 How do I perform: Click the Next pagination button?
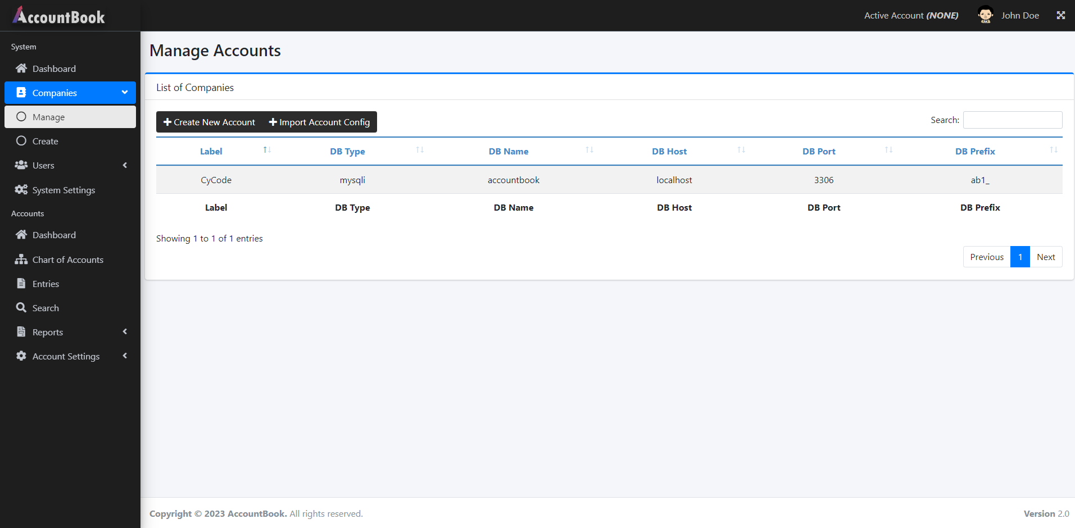click(1045, 257)
